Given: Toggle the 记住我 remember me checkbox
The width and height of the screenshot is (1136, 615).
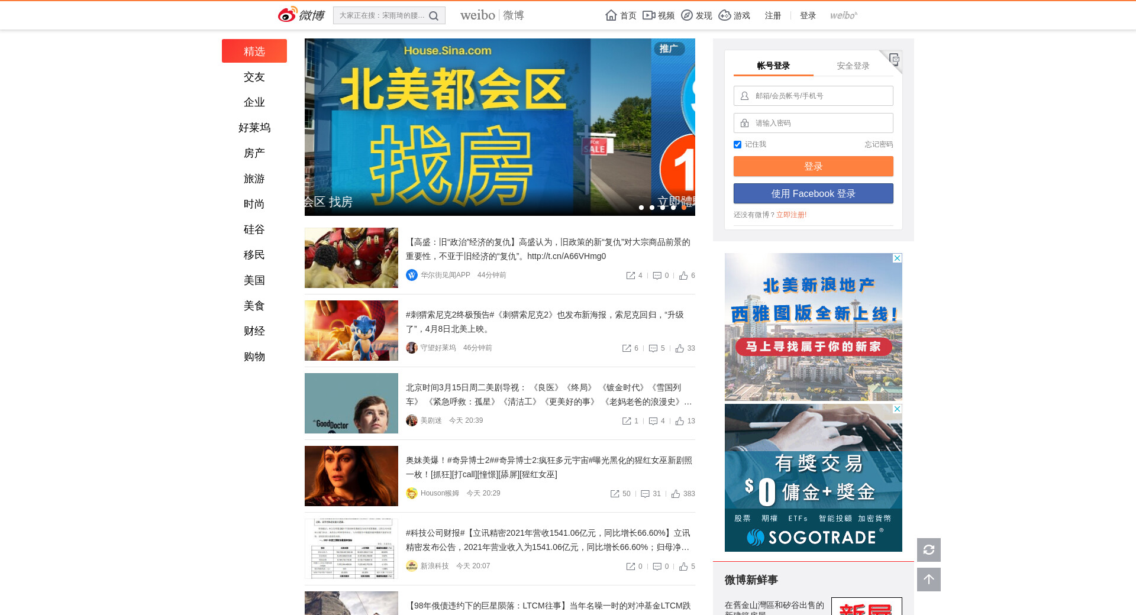Looking at the screenshot, I should tap(737, 144).
